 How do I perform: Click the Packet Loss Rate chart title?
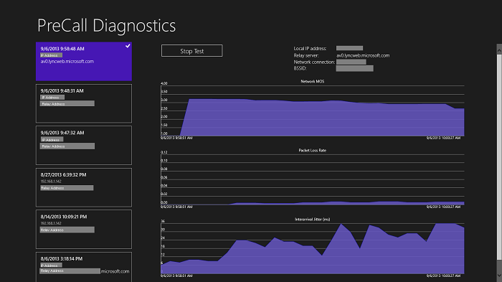click(x=313, y=150)
